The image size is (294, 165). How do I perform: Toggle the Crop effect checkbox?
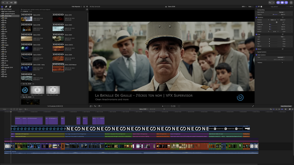tap(256, 34)
